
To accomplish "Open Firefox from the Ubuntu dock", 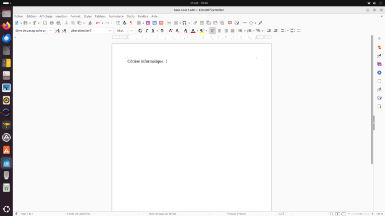I will point(6,26).
